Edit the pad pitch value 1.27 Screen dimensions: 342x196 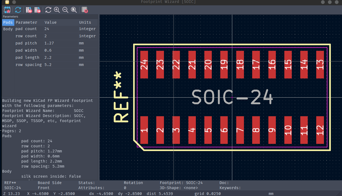[61, 43]
